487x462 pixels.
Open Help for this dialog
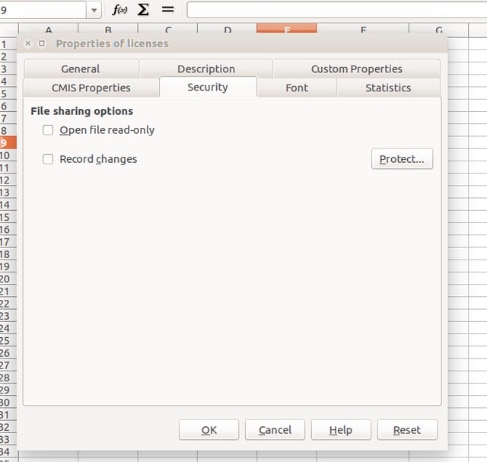341,430
